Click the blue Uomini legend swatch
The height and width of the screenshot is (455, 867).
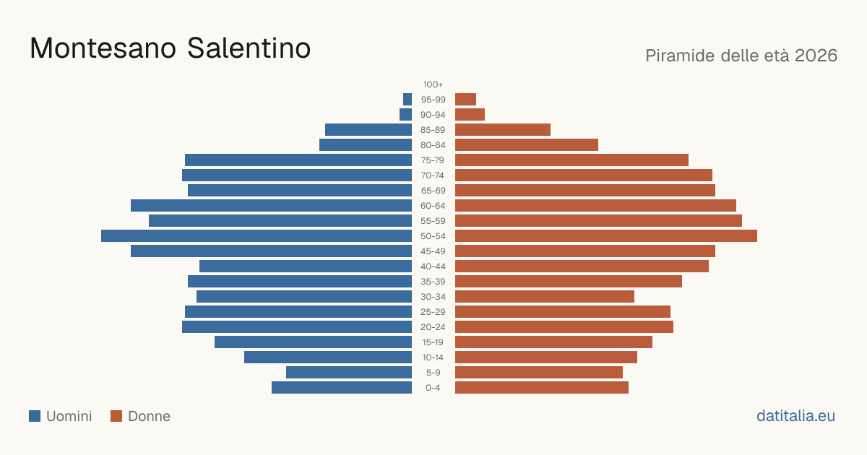click(35, 416)
